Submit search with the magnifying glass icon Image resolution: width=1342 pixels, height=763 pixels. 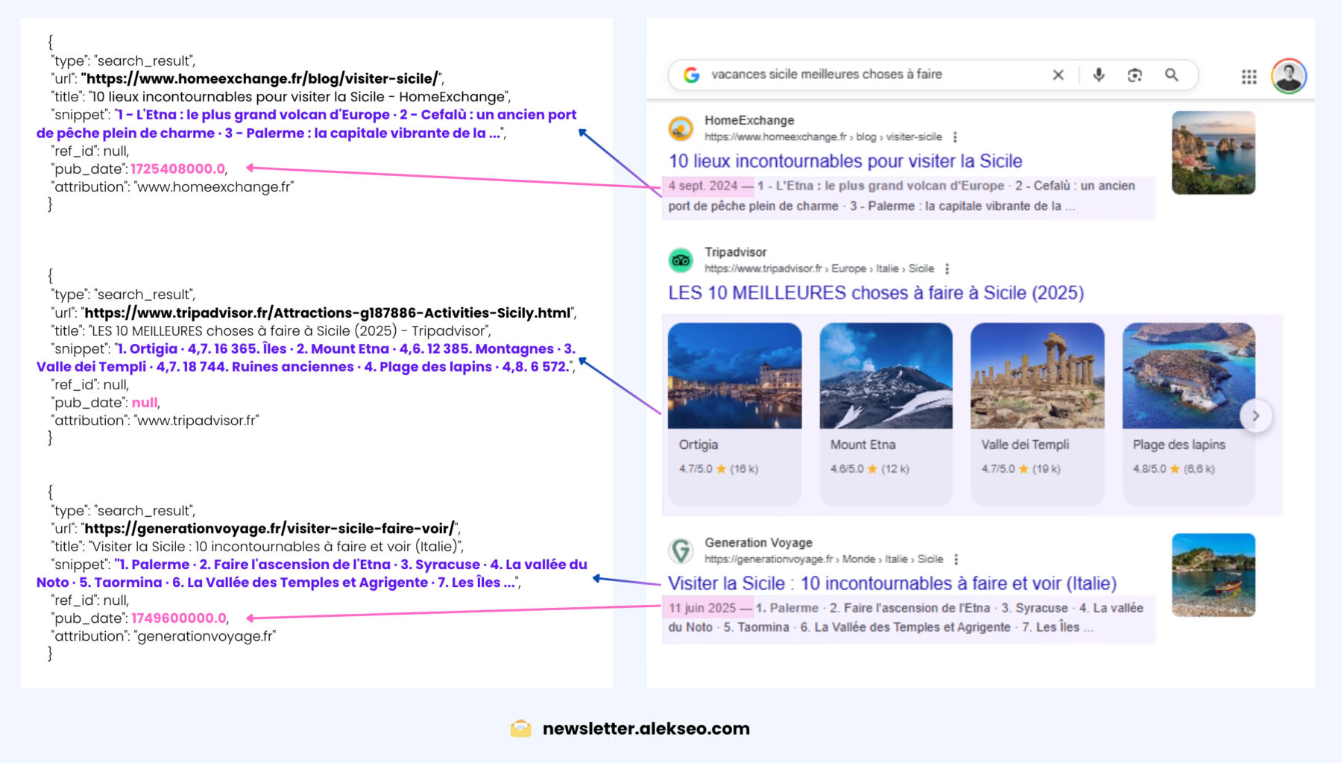point(1171,75)
